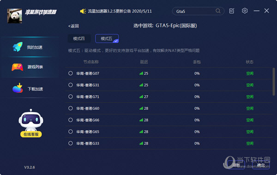Switch to 模式四 tab
This screenshot has width=277, height=175.
[x=79, y=38]
